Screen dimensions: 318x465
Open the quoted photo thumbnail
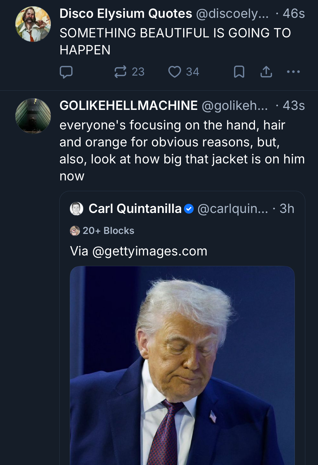tap(182, 365)
